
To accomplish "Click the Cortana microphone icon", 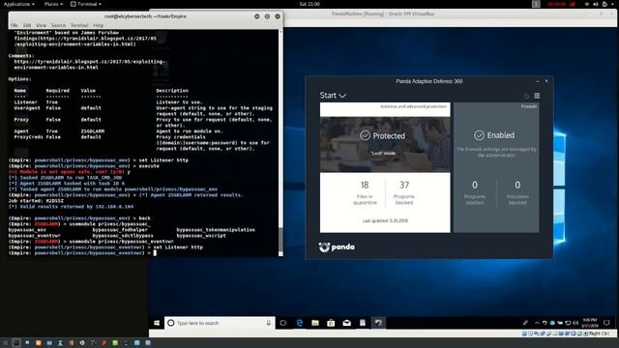I will 269,323.
